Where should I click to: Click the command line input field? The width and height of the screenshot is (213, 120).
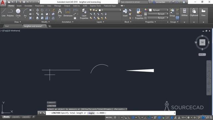pyautogui.click(x=110, y=113)
